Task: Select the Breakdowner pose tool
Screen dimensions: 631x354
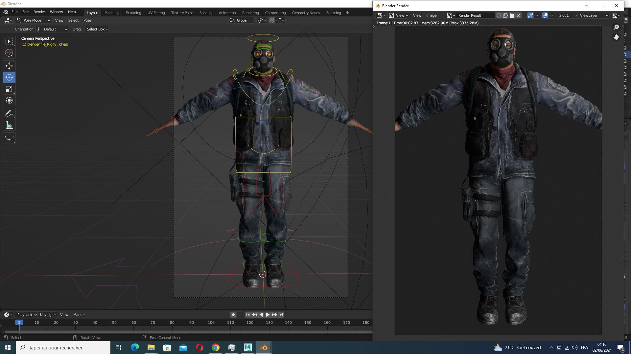Action: pos(9,138)
